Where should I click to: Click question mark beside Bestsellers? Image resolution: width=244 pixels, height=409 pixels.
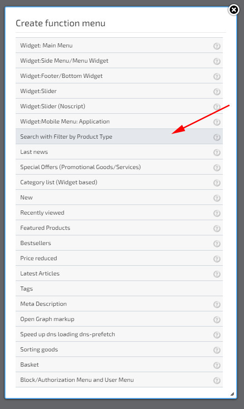[x=217, y=244]
